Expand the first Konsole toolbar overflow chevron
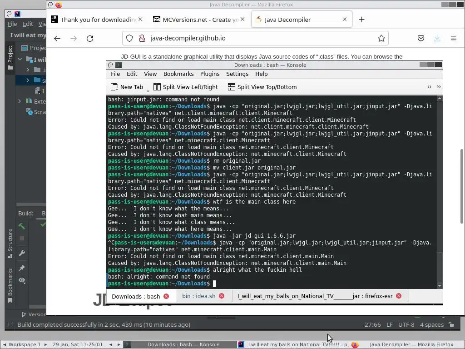 (429, 87)
